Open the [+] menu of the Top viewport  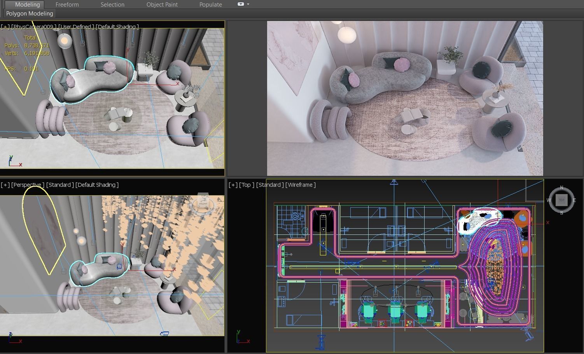[233, 185]
